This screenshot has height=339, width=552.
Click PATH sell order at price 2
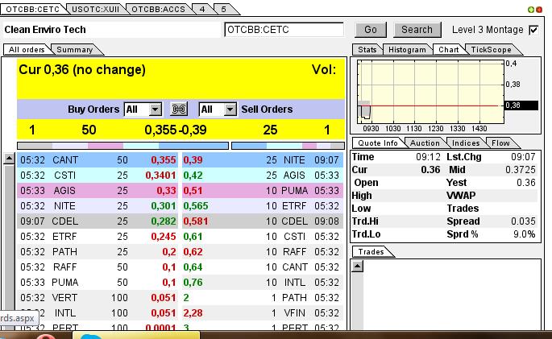(262, 298)
